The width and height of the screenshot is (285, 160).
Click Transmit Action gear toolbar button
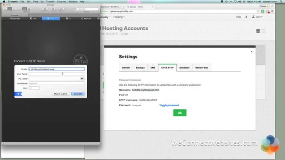[53, 9]
